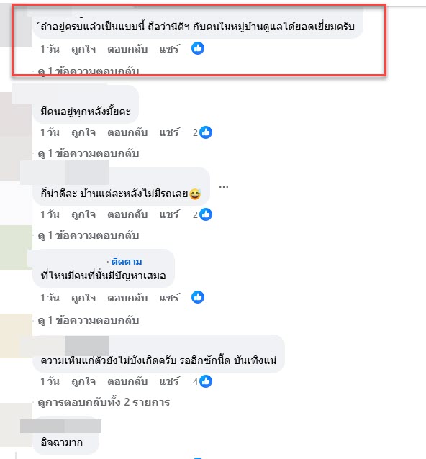Viewport: 426px width, 459px height.
Task: Click the like reaction icon on the ปัญหาเสมอ comment
Action: (x=198, y=297)
